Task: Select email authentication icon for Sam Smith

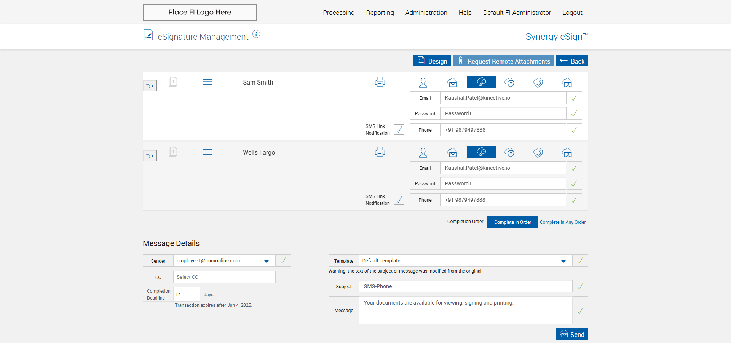Action: point(452,83)
